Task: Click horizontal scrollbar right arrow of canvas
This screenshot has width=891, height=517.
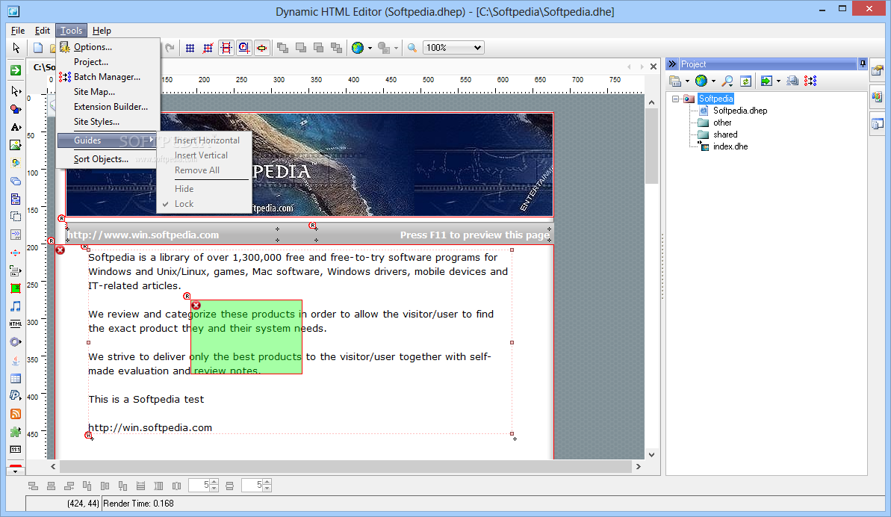Action: [x=638, y=467]
